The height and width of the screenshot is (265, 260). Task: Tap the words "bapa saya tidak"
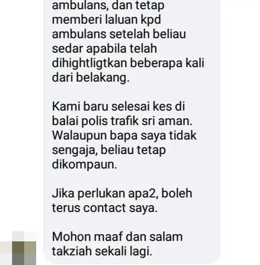[153, 136]
